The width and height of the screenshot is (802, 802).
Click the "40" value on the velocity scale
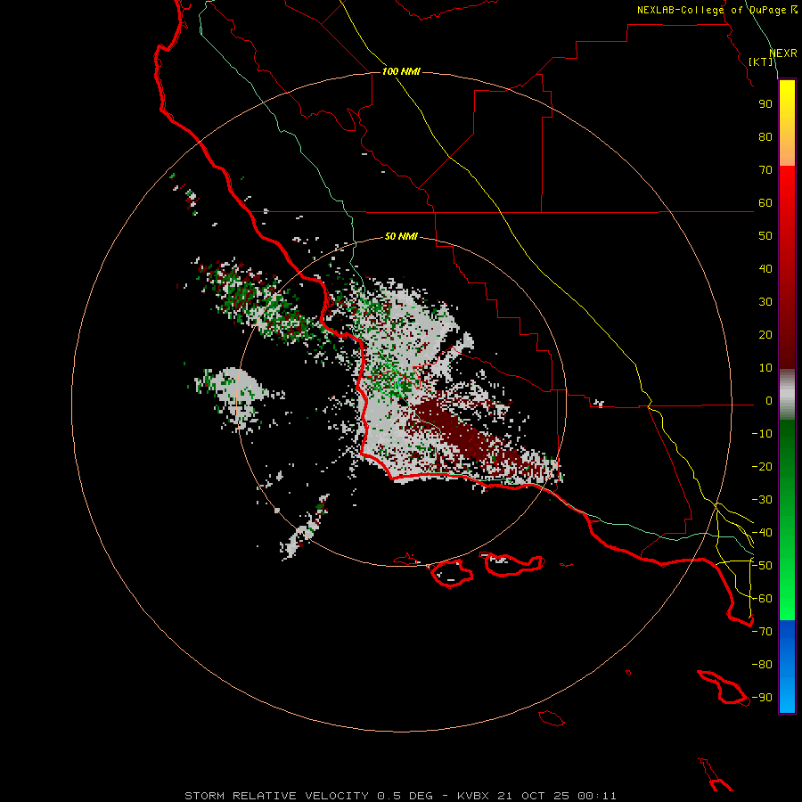pos(765,269)
